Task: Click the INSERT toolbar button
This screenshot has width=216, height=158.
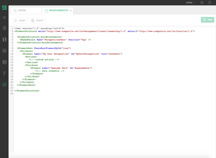Action: coord(20,20)
